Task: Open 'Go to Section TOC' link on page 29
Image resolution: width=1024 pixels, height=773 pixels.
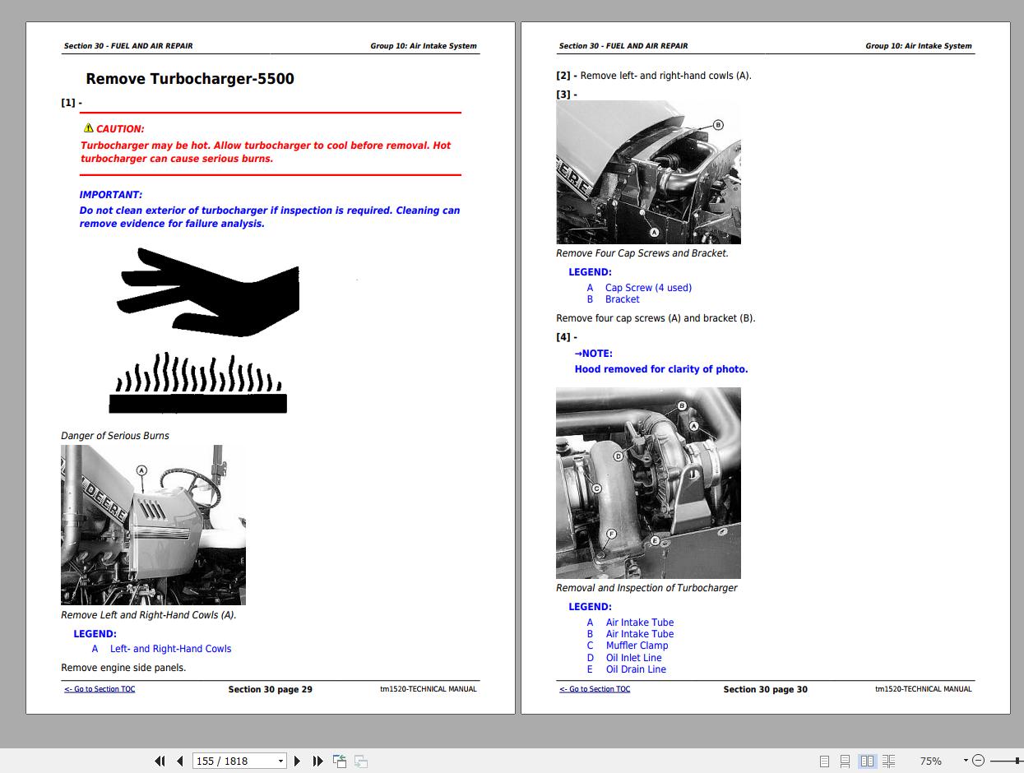Action: point(100,689)
